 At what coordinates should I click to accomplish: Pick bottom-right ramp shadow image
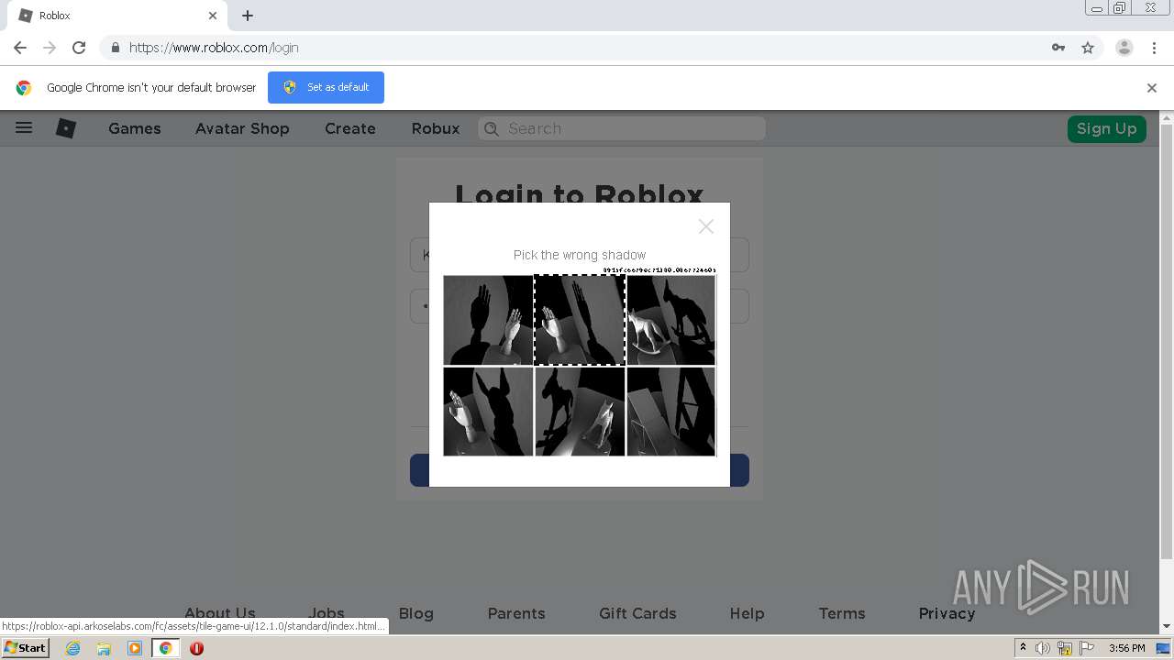pyautogui.click(x=671, y=412)
